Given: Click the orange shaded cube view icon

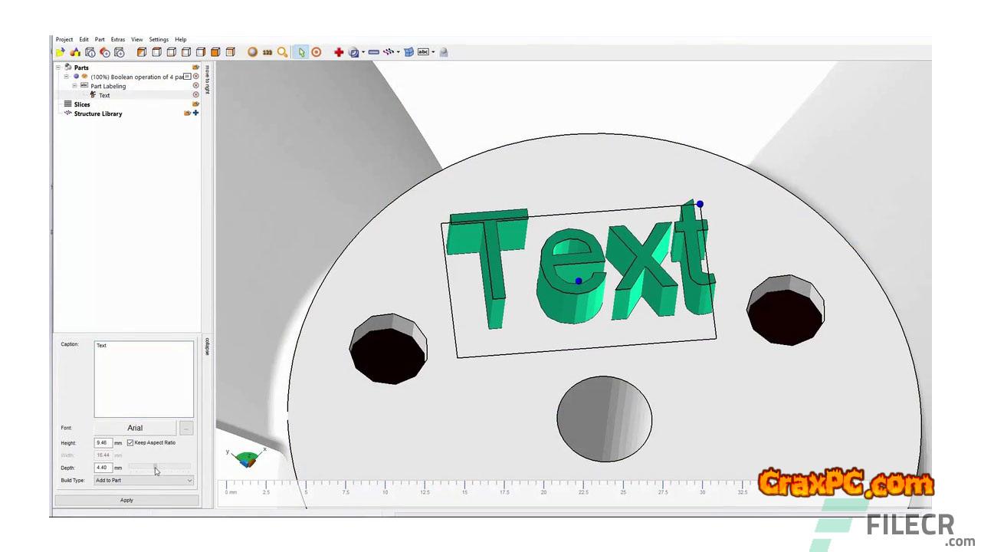Looking at the screenshot, I should click(215, 52).
